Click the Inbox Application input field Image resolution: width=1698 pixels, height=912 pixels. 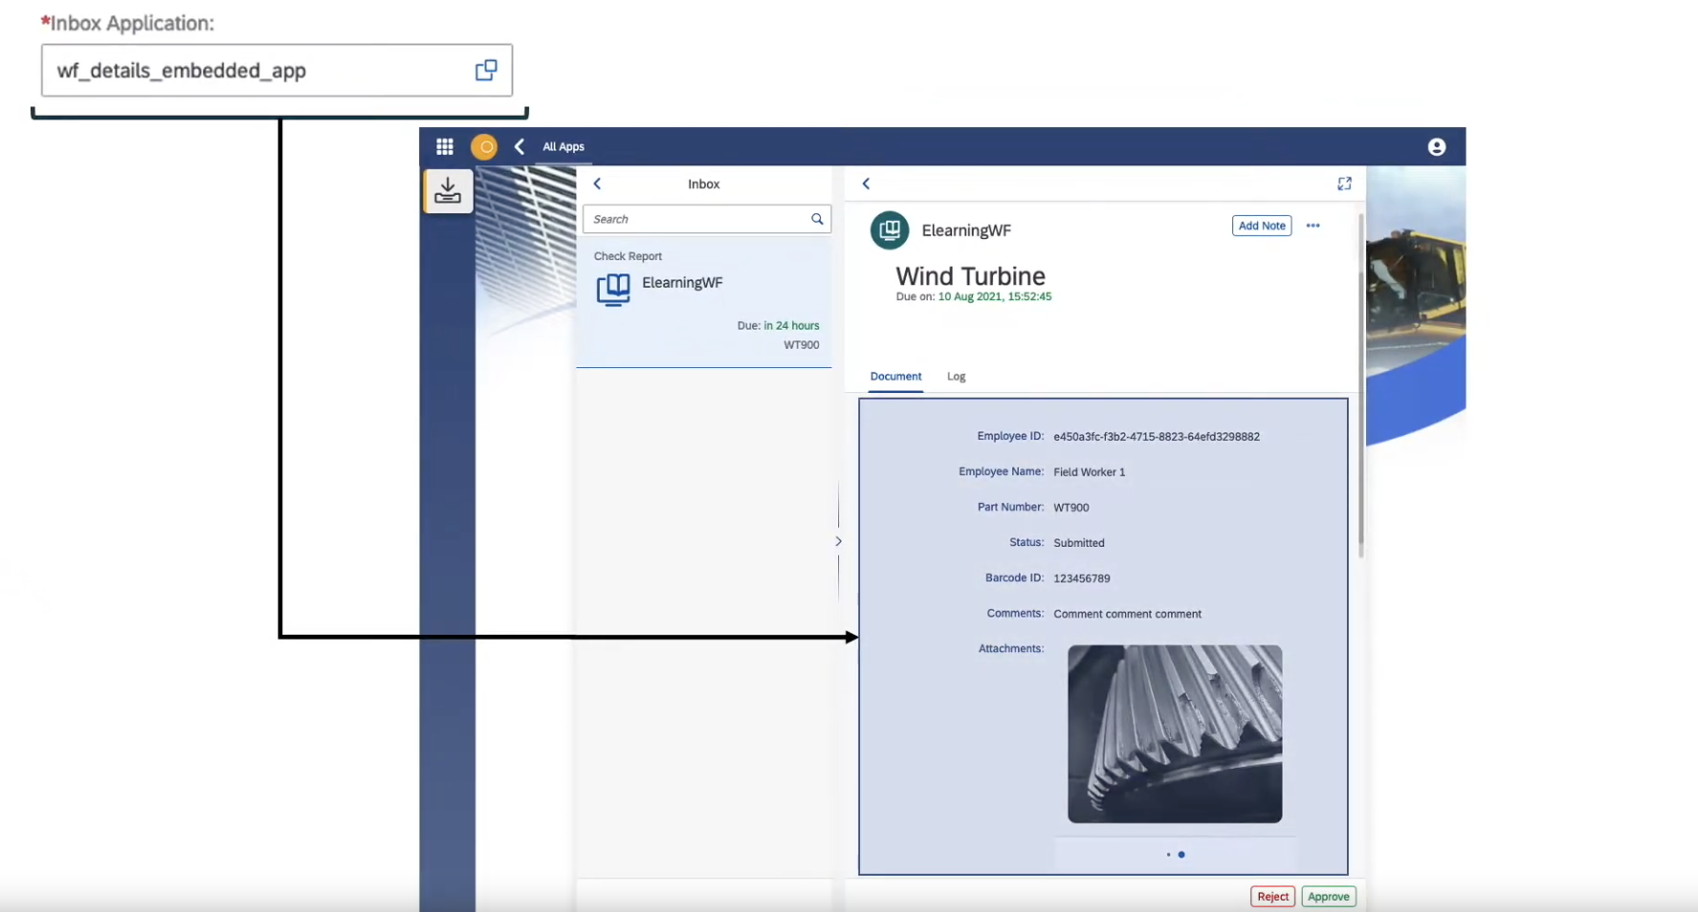click(x=276, y=70)
